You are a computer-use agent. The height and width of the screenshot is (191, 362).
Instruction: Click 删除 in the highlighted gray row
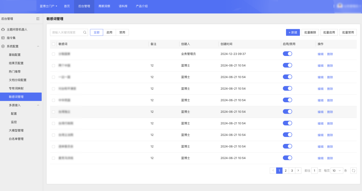pos(330,112)
